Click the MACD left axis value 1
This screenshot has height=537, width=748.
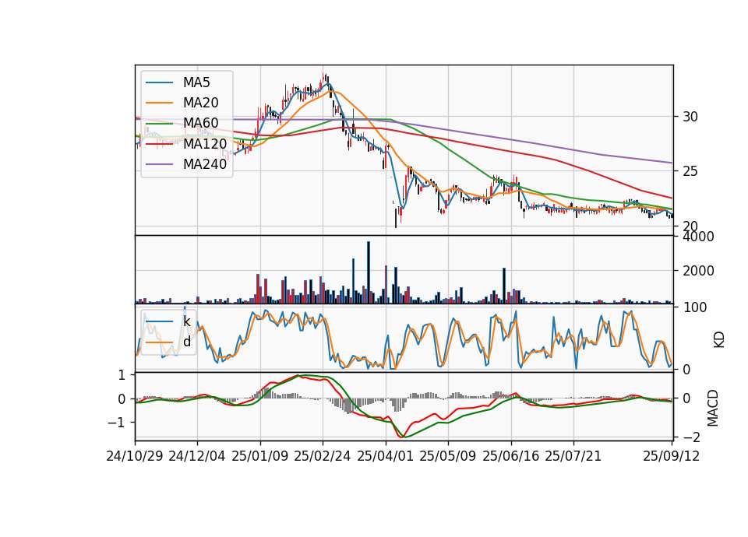click(122, 375)
